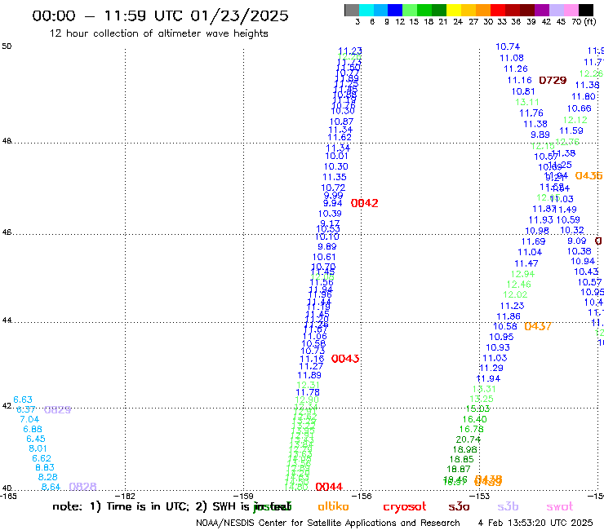Image resolution: width=604 pixels, height=530 pixels.
Task: Click the timestamp '4 Feb 13:53:20 UTC 2025'
Action: pos(535,523)
